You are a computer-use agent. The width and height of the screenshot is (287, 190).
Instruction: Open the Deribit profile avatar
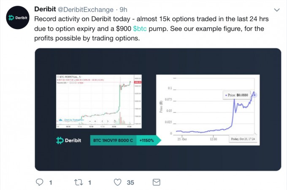tap(18, 18)
